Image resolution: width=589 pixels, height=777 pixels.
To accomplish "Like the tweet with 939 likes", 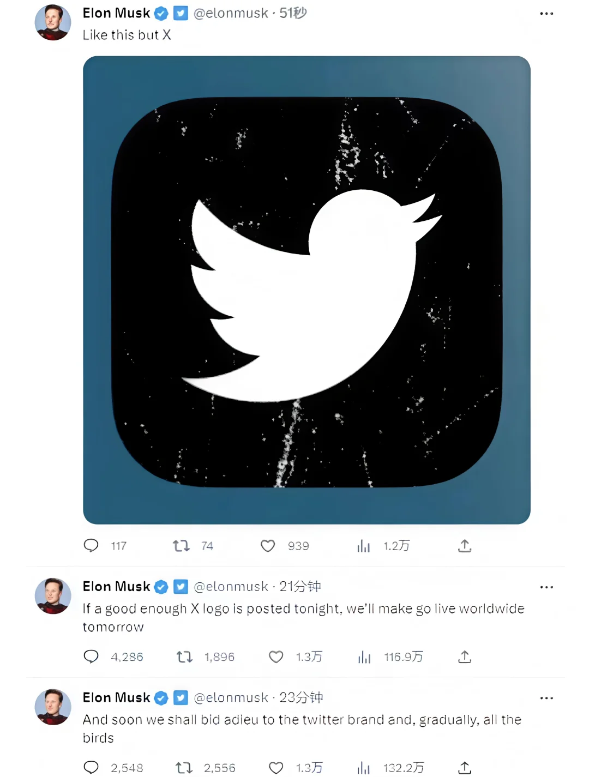I will (x=268, y=545).
